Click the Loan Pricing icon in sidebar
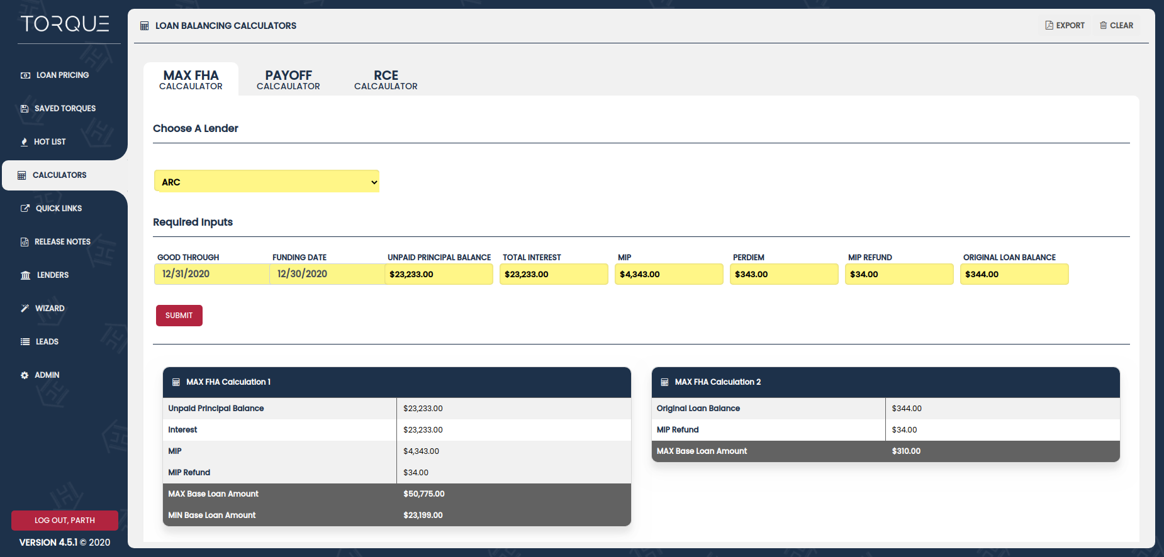Screen dimensions: 1164x557 click(x=25, y=75)
